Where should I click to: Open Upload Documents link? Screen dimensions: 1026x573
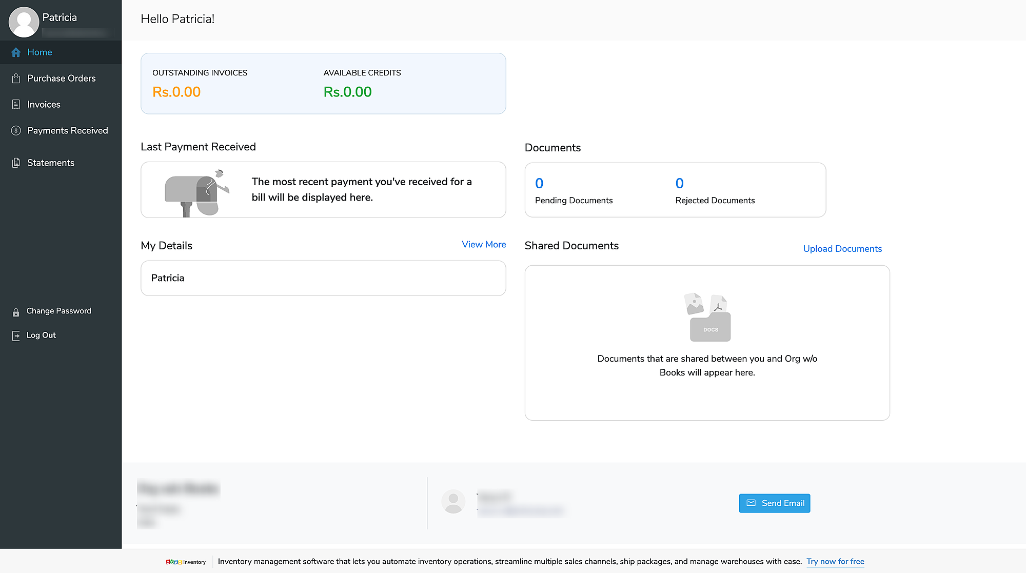[x=842, y=248]
